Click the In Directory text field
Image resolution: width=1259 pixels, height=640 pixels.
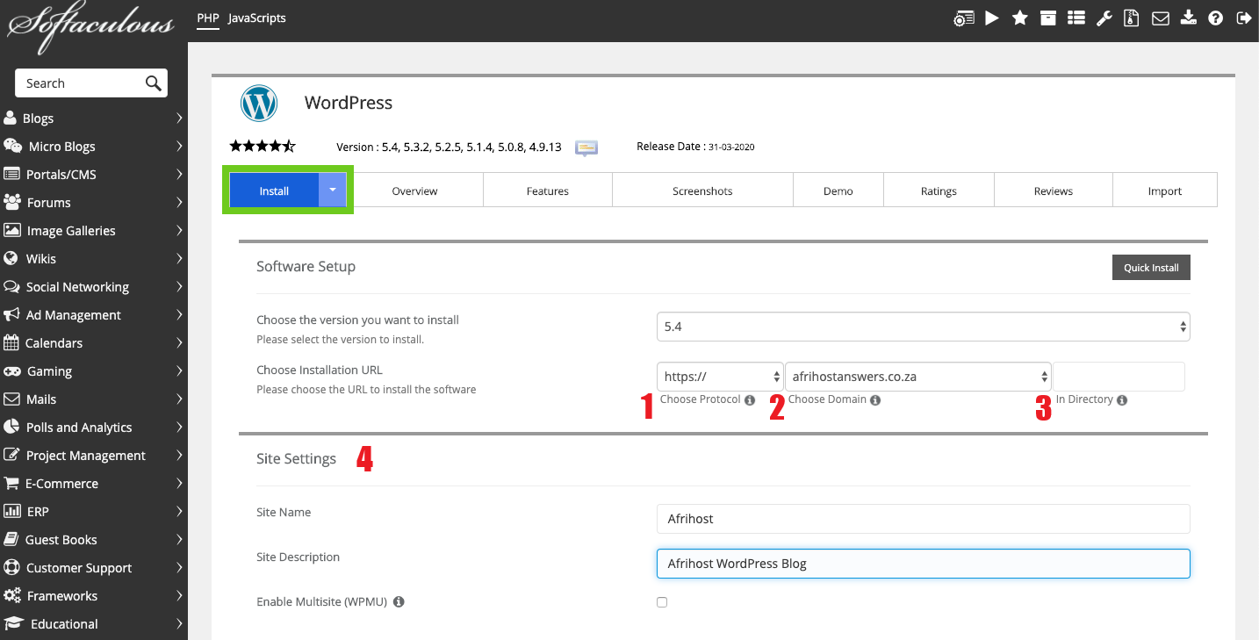click(x=1119, y=377)
